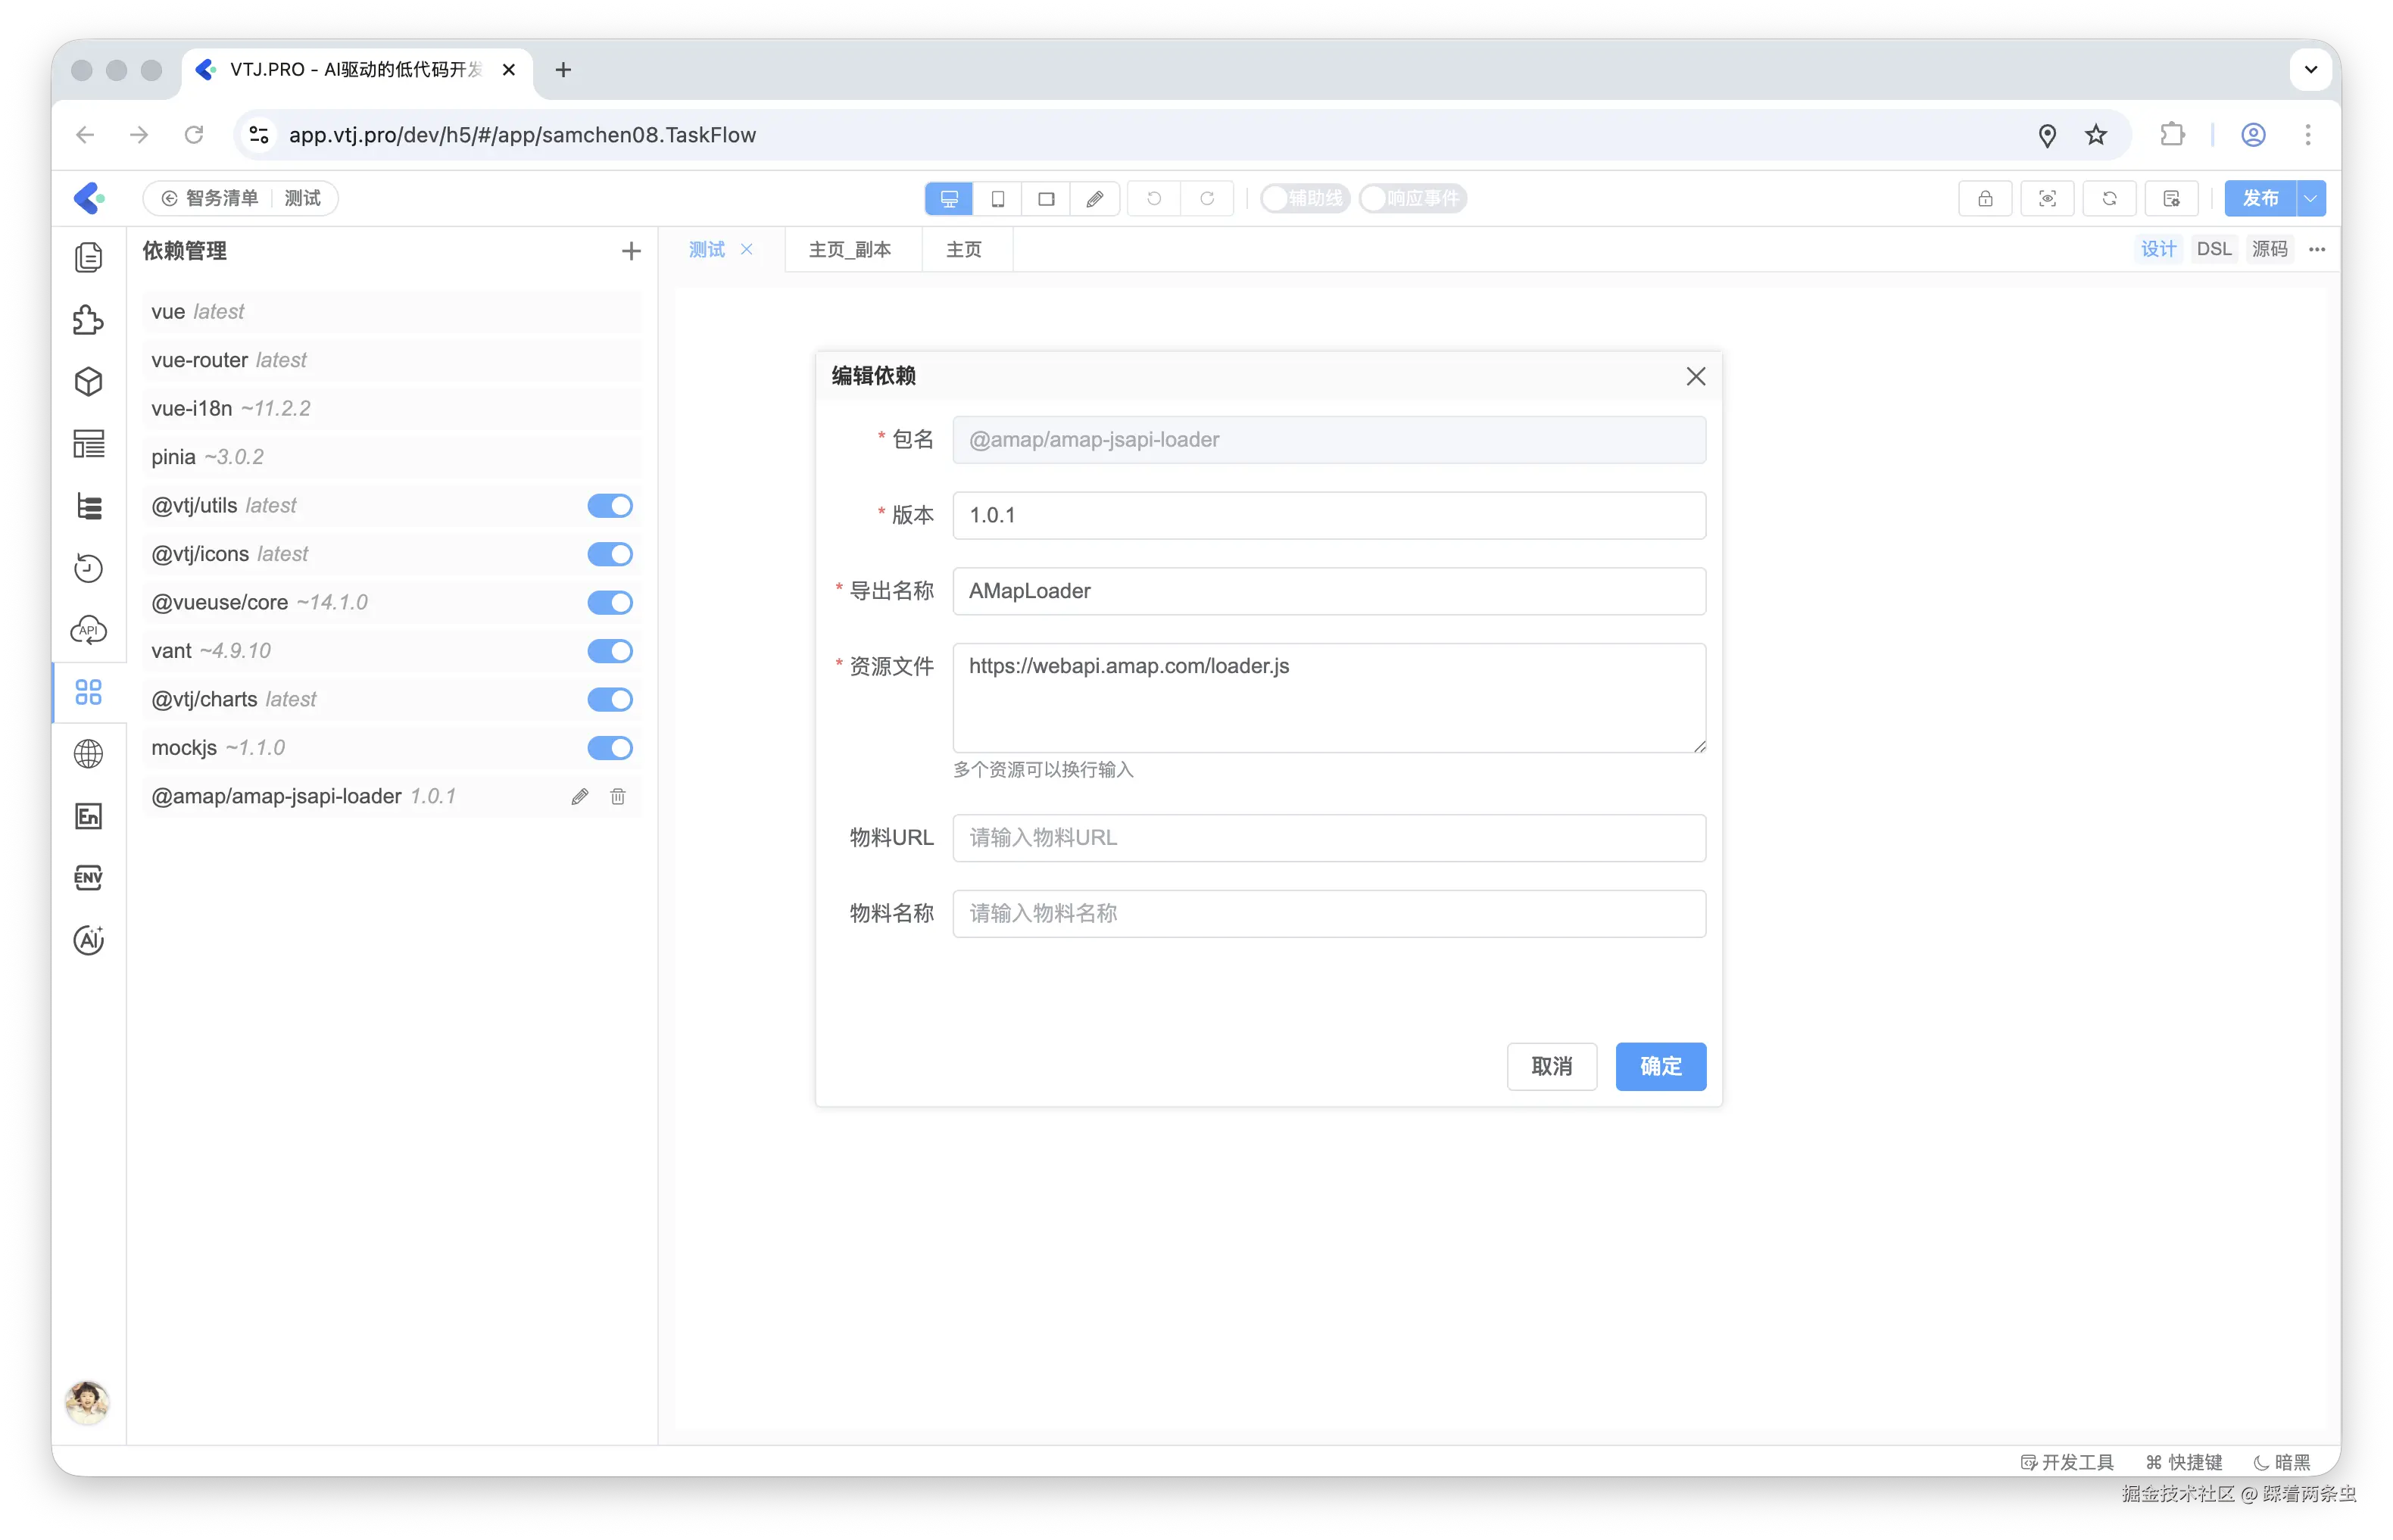
Task: Open the AI assistant sidebar icon
Action: tap(89, 940)
